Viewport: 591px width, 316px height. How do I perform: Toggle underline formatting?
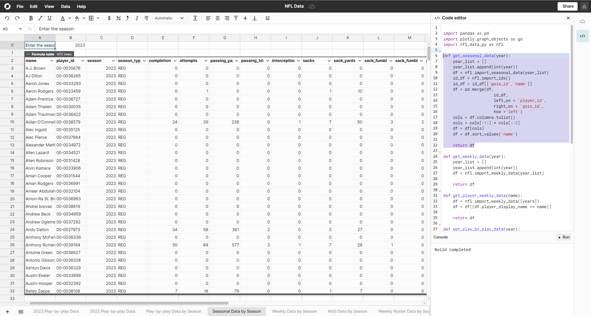click(x=50, y=18)
